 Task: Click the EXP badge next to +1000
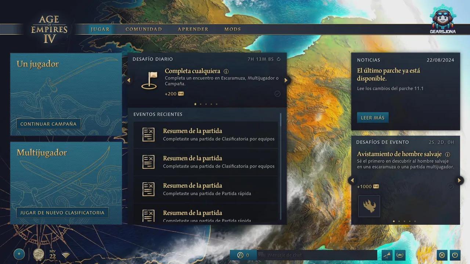[376, 187]
